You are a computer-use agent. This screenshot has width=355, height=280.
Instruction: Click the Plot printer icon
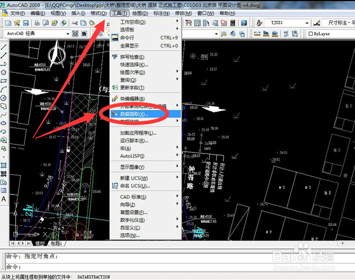pos(37,23)
